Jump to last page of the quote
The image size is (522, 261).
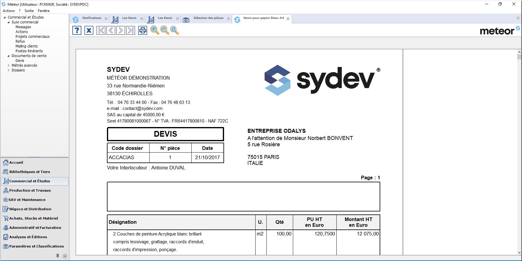pos(131,30)
